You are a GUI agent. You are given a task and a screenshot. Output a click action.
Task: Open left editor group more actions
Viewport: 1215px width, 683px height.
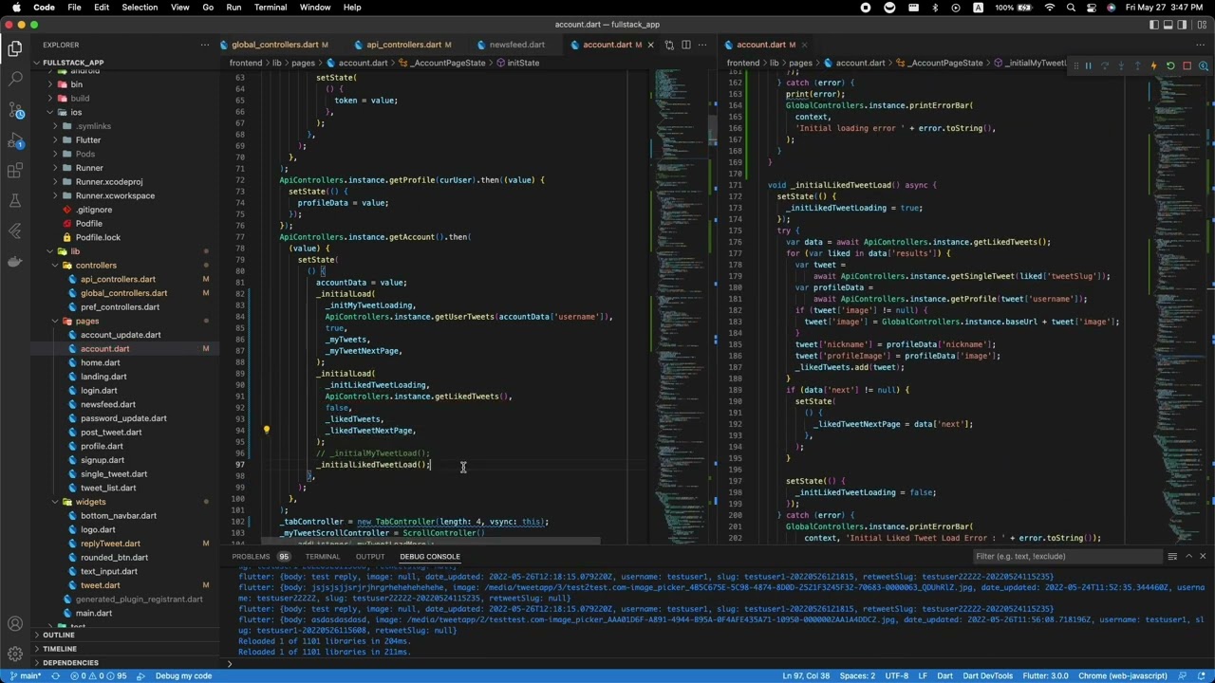click(701, 45)
